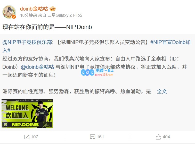Viewport: 195px width, 144px height.
Task: Open doinb金咕咕's profile avatar
Action: click(9, 12)
